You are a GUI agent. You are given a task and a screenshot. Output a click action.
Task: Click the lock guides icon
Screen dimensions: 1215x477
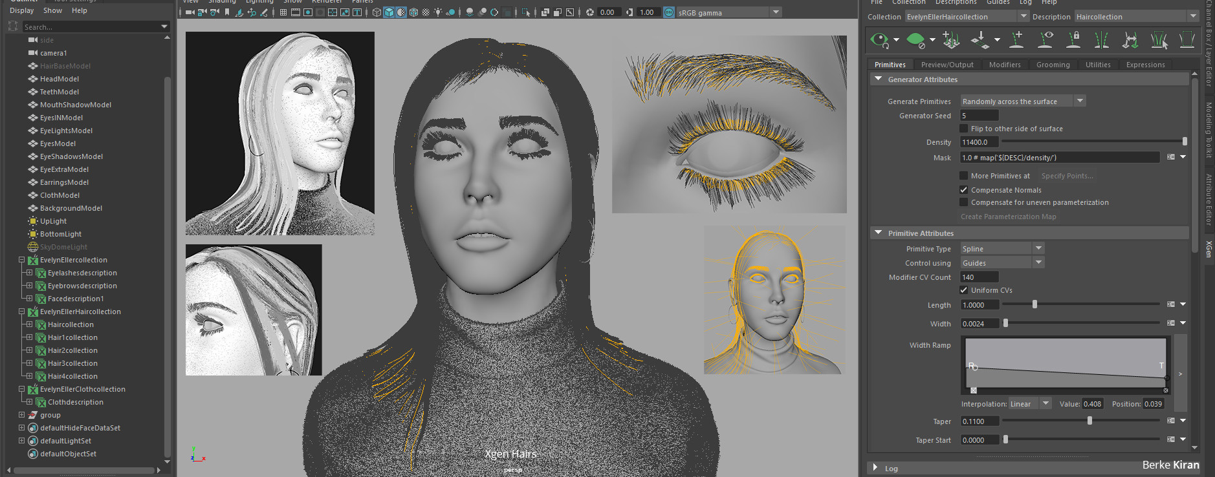click(1073, 40)
